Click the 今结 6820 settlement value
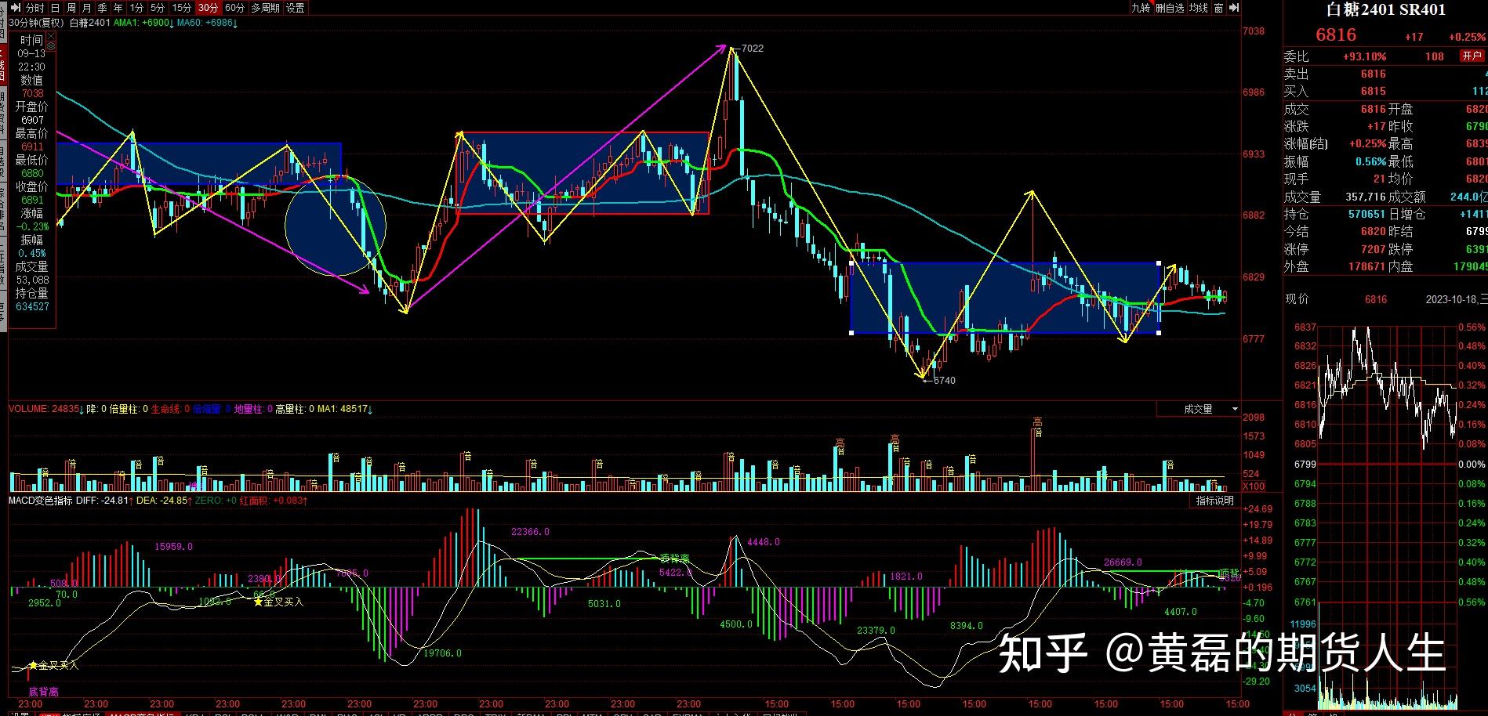This screenshot has height=716, width=1488. pos(1374,231)
